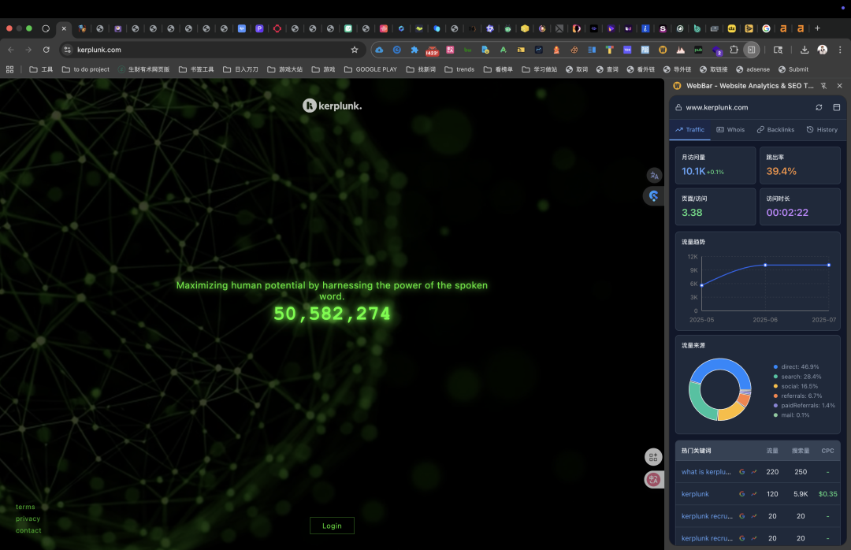Open the History tab in WebBar
Viewport: 851px width, 550px height.
click(x=822, y=130)
